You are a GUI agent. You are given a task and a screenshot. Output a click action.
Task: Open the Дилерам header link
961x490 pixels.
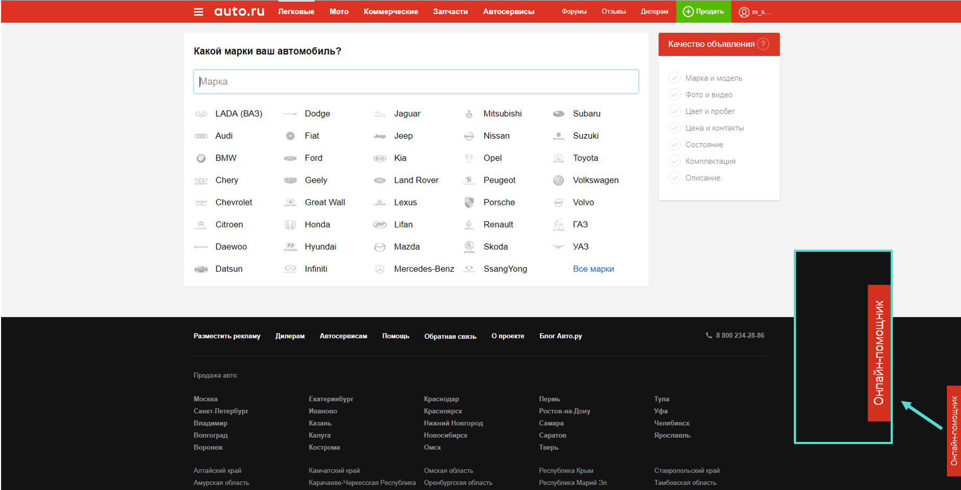click(x=654, y=11)
